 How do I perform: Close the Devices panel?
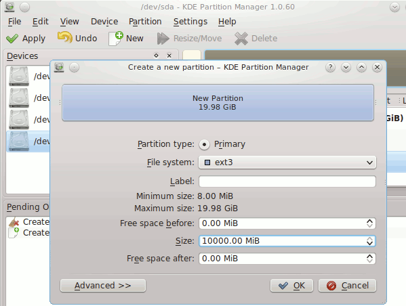169,56
